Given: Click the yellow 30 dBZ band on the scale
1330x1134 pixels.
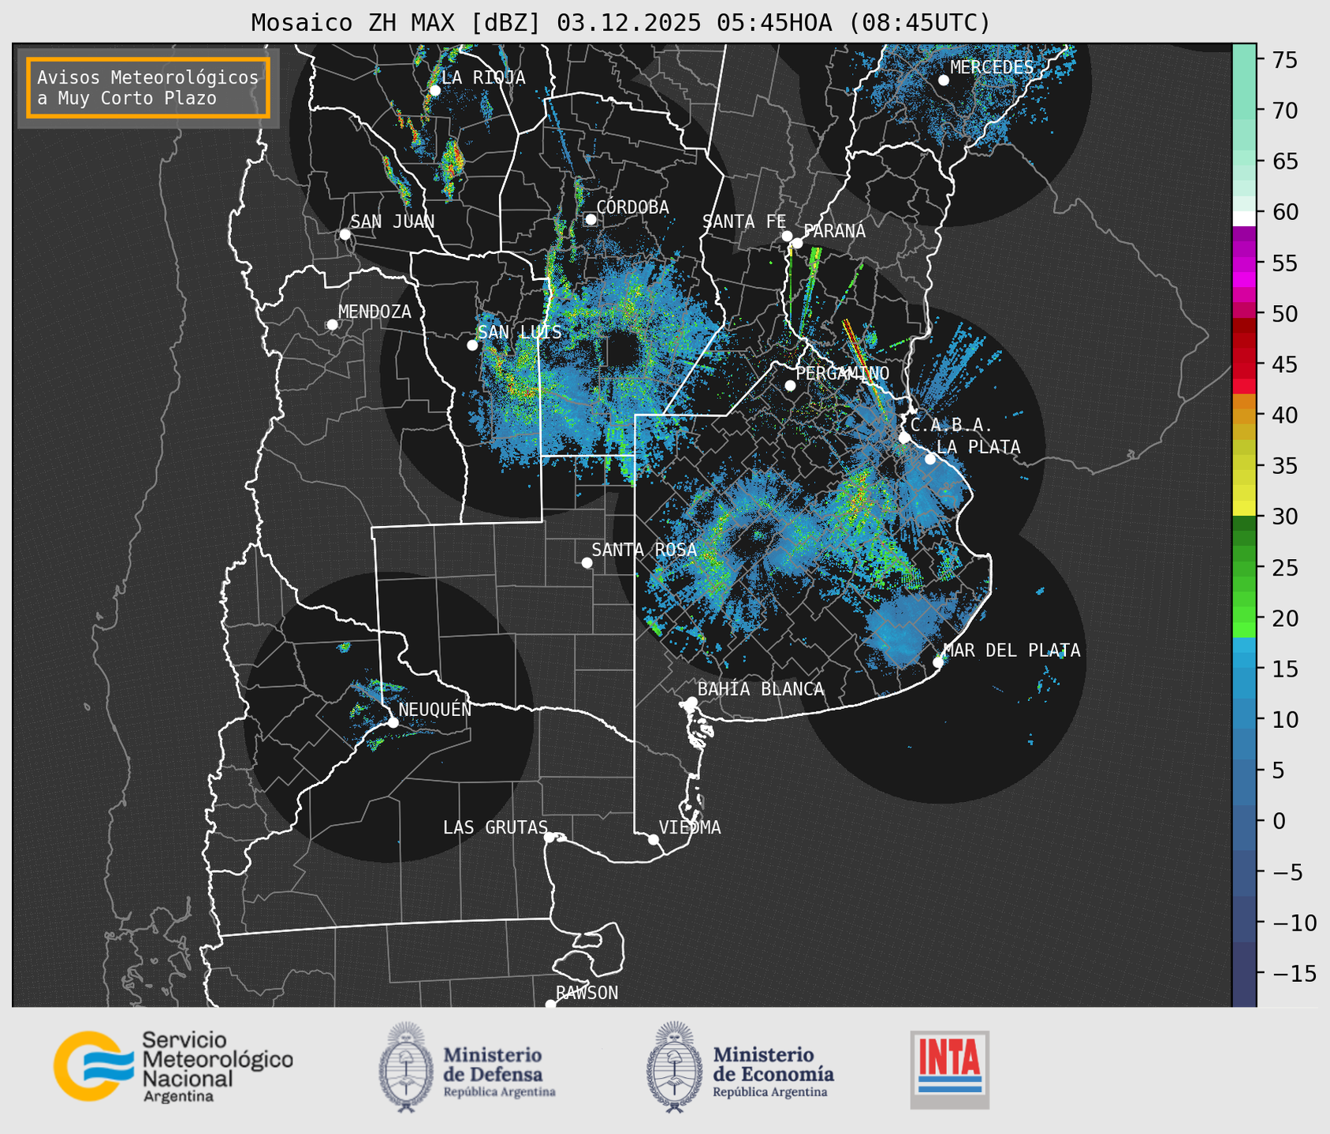Looking at the screenshot, I should coord(1244,508).
